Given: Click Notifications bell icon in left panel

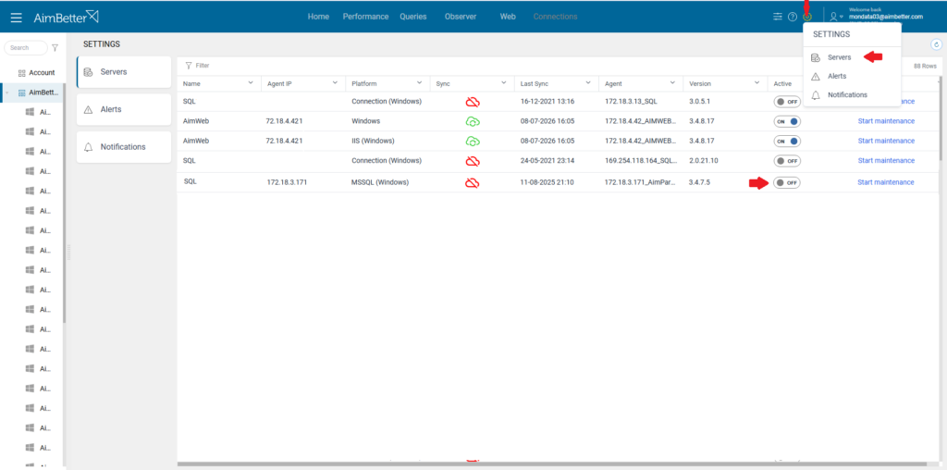Looking at the screenshot, I should [x=88, y=147].
